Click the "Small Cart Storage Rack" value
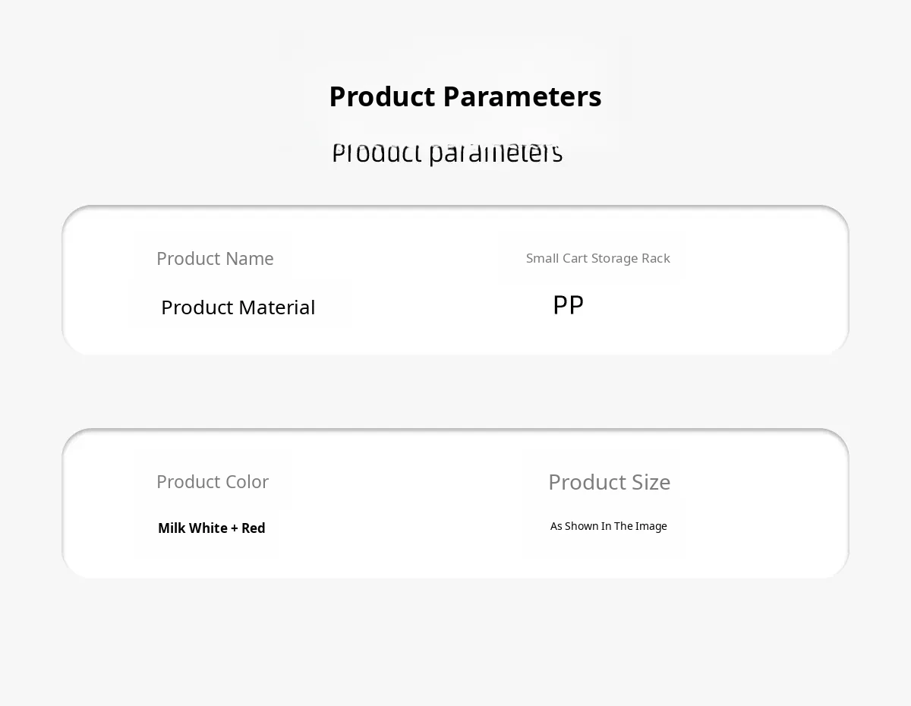Screen dimensions: 911x706 (x=597, y=258)
